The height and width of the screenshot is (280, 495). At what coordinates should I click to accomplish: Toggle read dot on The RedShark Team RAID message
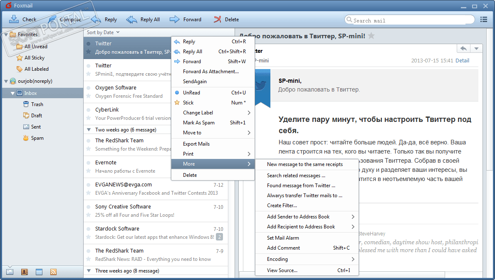pyautogui.click(x=89, y=250)
